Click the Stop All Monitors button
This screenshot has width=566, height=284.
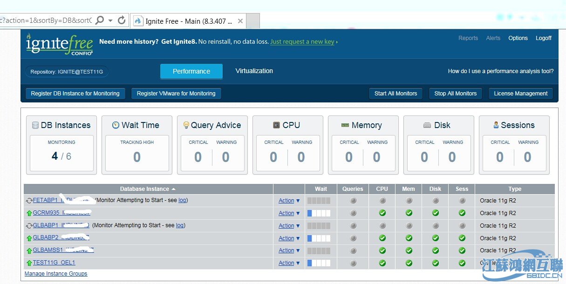point(456,94)
